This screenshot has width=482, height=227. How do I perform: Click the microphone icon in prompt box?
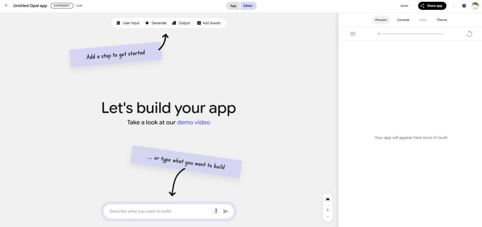tap(216, 211)
